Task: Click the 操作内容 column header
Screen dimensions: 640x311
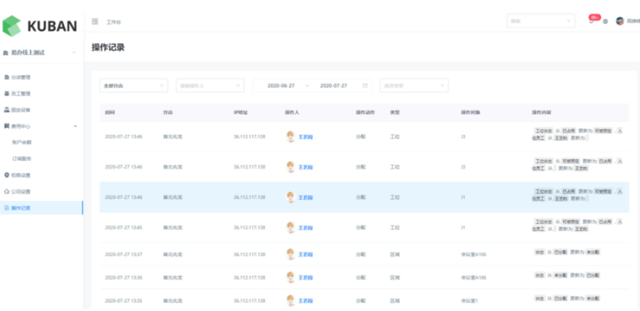Action: point(542,112)
